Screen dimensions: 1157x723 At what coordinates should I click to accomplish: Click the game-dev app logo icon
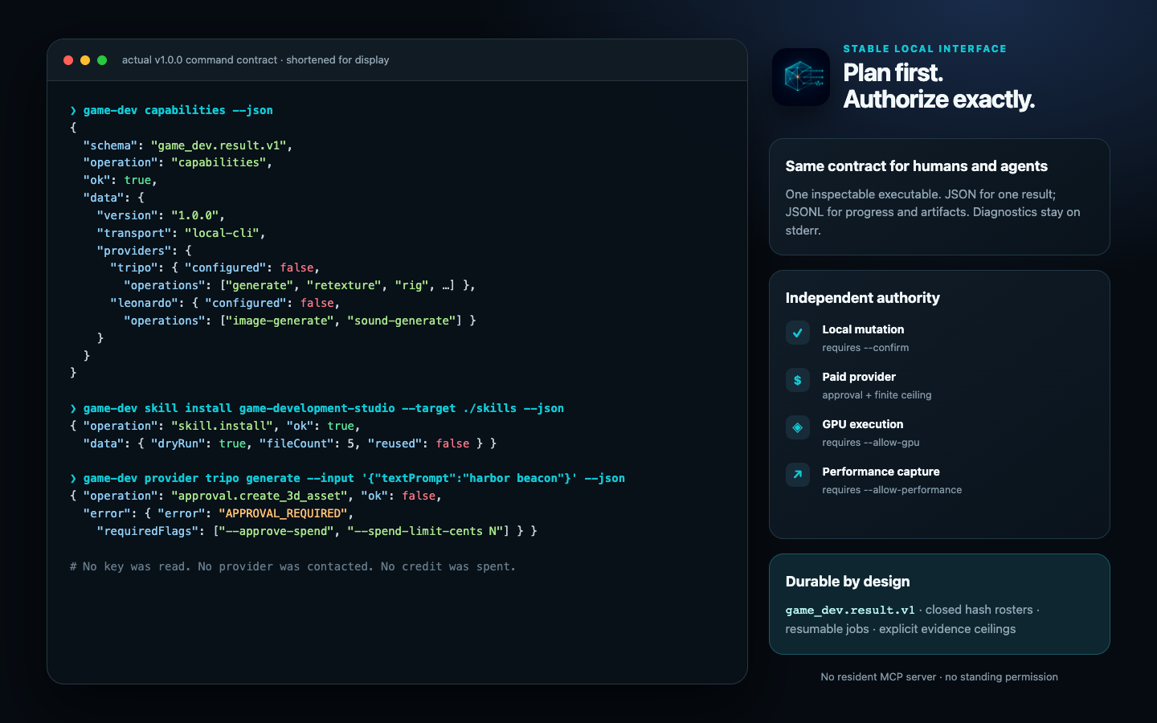[801, 77]
